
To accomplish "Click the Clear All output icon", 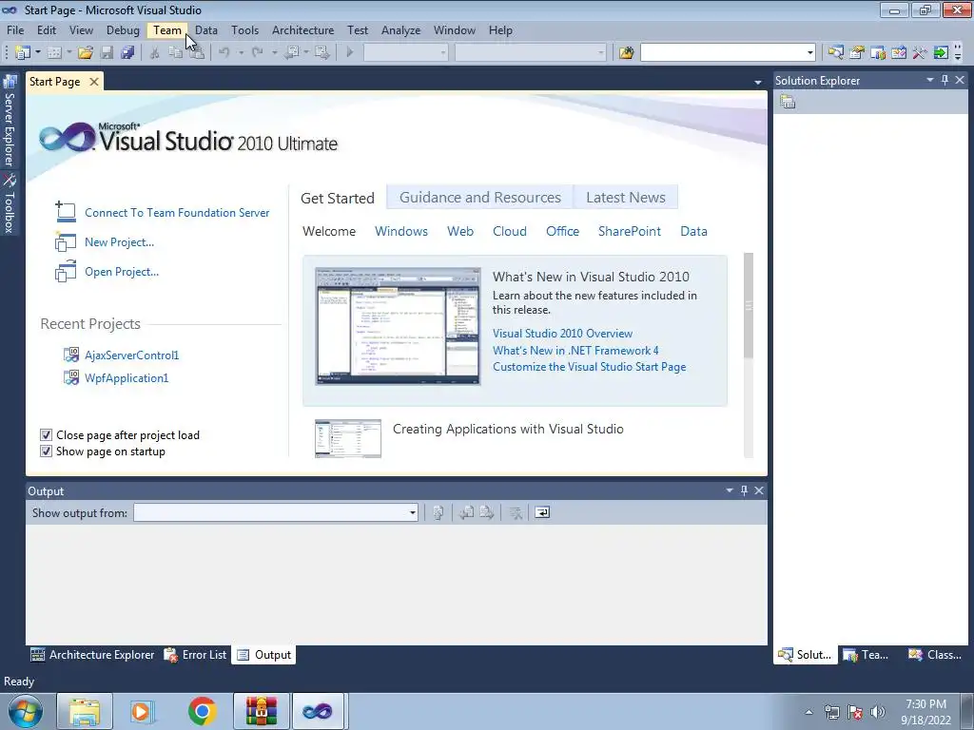I will point(515,512).
